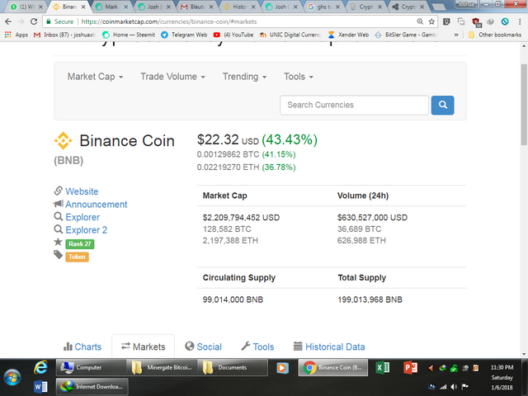Viewport: 528px width, 396px height.
Task: Reload the page with refresh icon
Action: [x=34, y=21]
